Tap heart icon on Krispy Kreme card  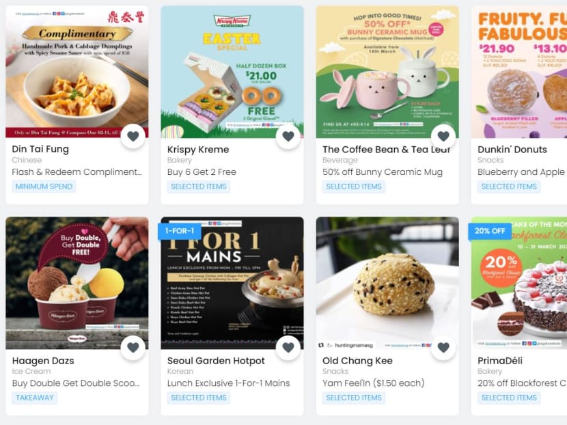[x=288, y=137]
